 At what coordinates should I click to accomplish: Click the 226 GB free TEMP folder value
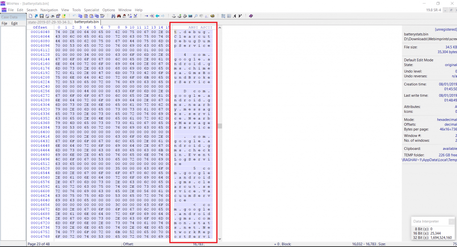point(448,155)
